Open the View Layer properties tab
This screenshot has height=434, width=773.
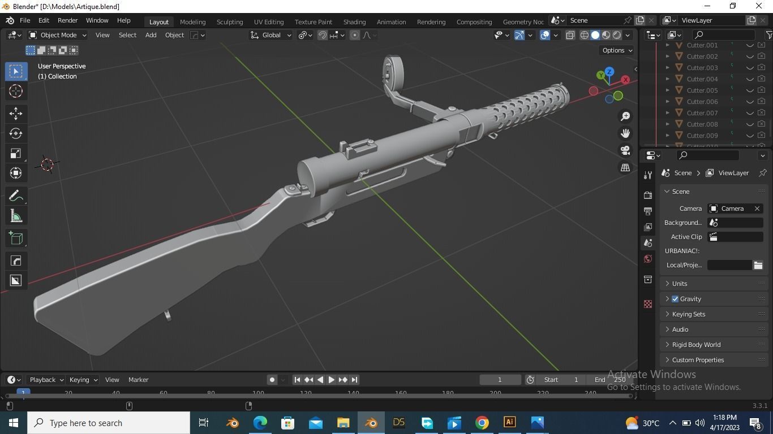point(648,227)
